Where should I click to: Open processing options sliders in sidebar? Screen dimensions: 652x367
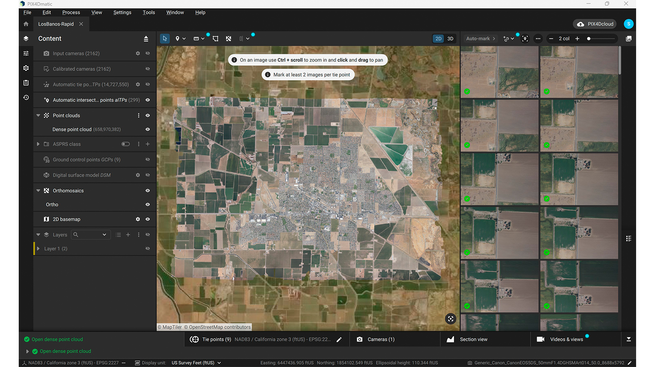[26, 53]
